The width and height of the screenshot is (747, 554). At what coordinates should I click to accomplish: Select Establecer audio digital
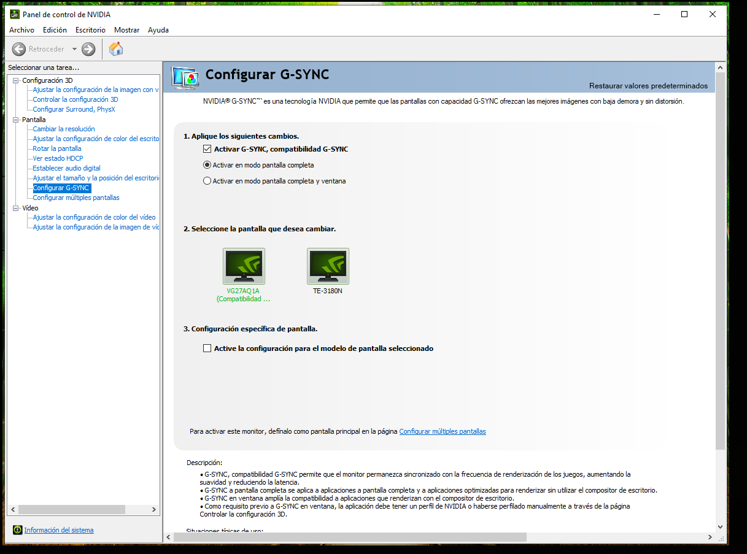click(x=66, y=168)
